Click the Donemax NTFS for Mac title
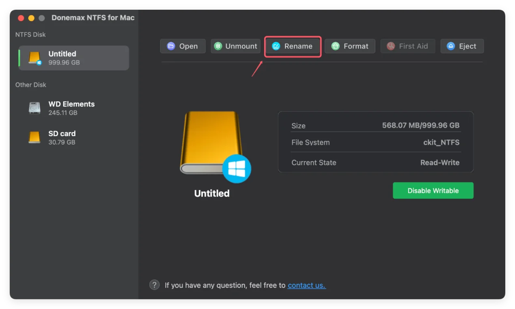 click(x=93, y=18)
